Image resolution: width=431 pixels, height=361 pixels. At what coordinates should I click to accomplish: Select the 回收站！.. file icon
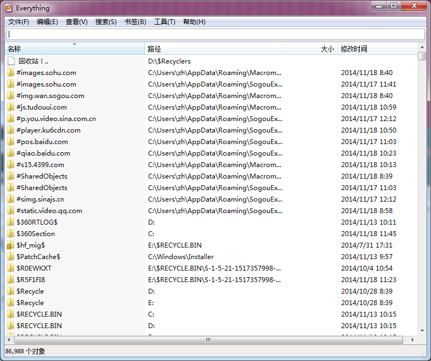[12, 61]
